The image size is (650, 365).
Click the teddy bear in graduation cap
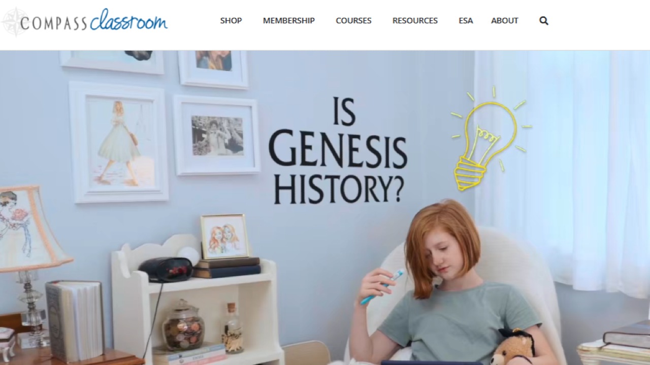pos(513,347)
